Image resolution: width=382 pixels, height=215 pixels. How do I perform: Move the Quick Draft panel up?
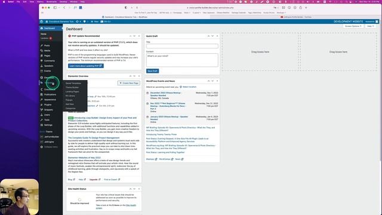tap(208, 36)
